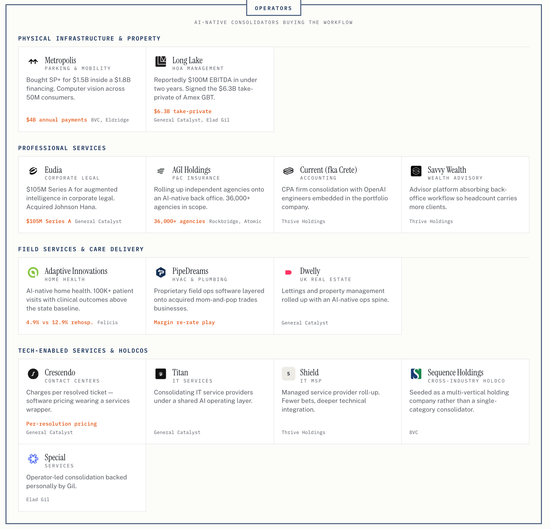Click the Metropolis logo icon

coord(33,61)
